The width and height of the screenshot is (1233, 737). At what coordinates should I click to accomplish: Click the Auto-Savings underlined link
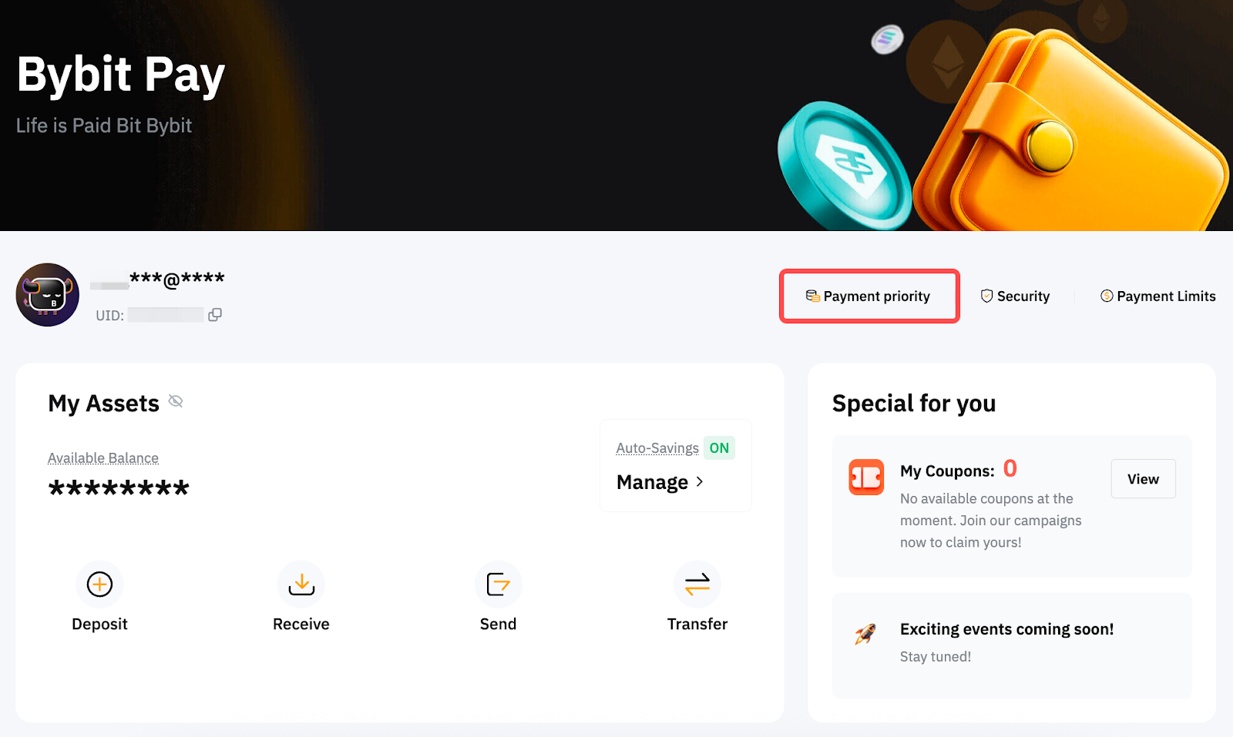[x=657, y=448]
